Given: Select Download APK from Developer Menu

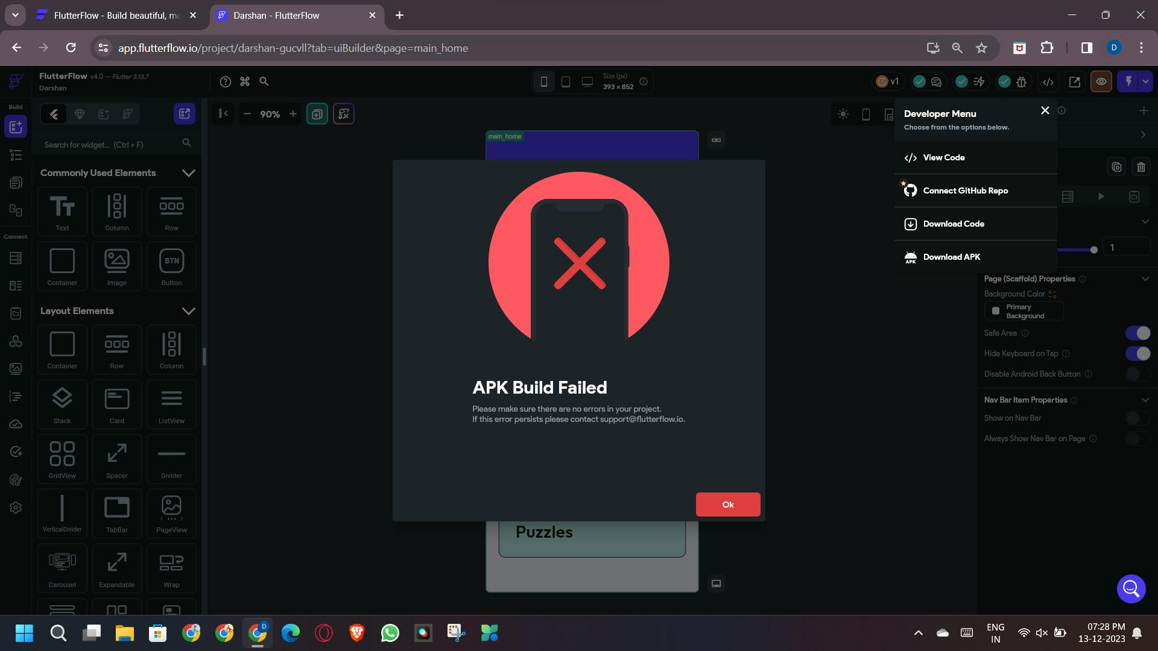Looking at the screenshot, I should [952, 257].
